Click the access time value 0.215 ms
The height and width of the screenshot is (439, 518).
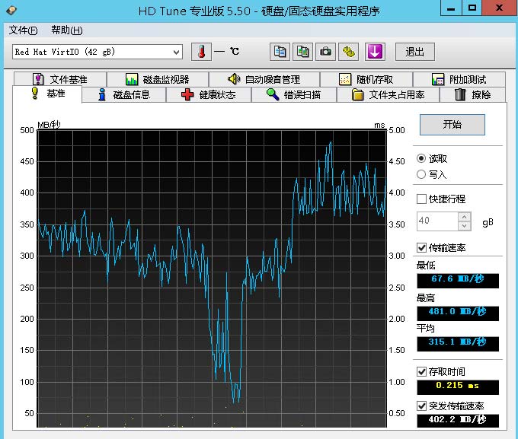coord(458,387)
